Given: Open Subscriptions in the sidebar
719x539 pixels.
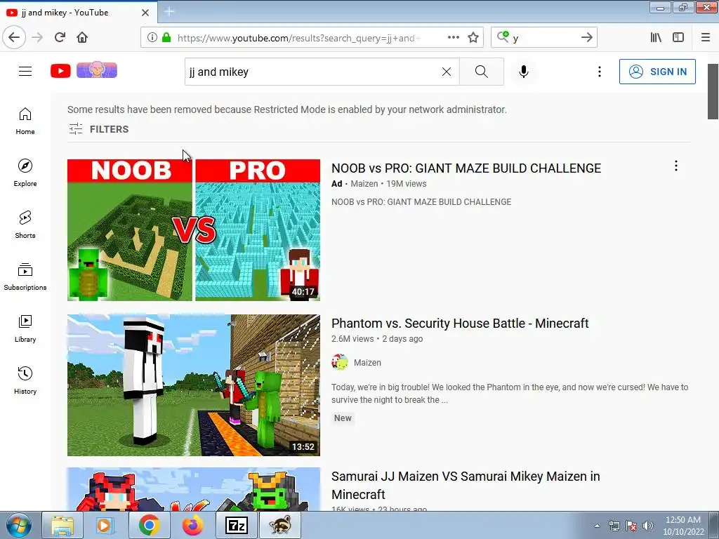Looking at the screenshot, I should click(25, 277).
